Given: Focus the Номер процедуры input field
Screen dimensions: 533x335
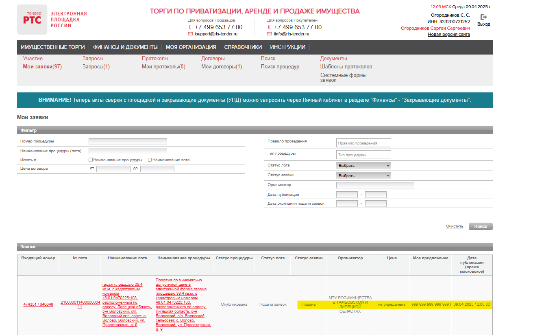Looking at the screenshot, I should pyautogui.click(x=128, y=142).
